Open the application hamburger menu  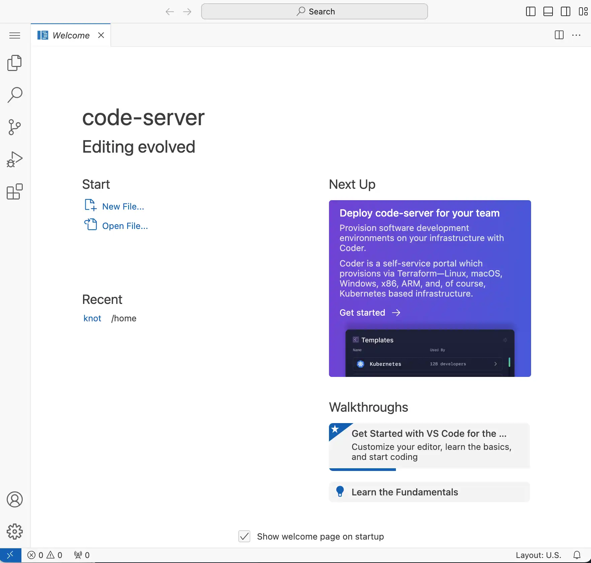[15, 35]
